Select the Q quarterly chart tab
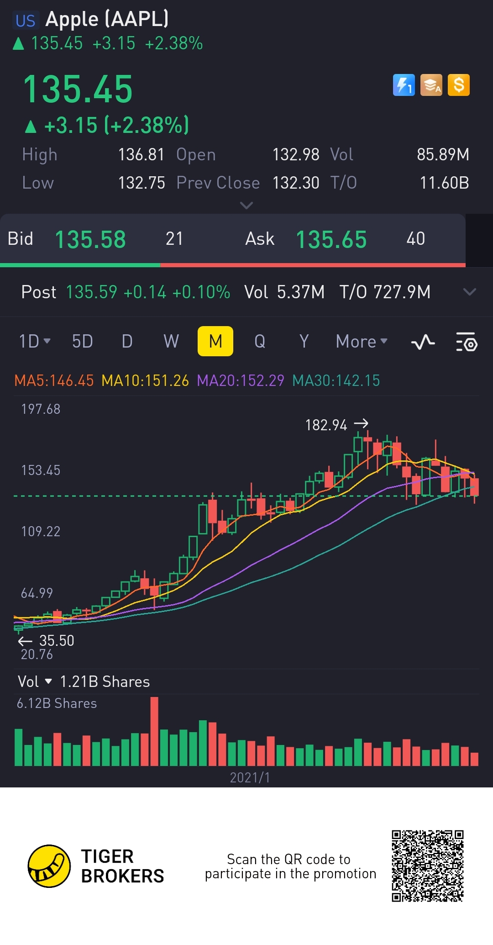 [x=260, y=341]
